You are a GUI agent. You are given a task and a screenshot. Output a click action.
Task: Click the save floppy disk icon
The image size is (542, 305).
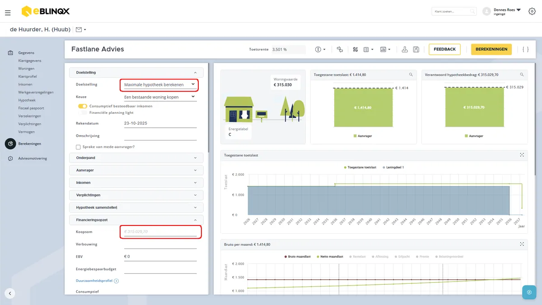[416, 49]
